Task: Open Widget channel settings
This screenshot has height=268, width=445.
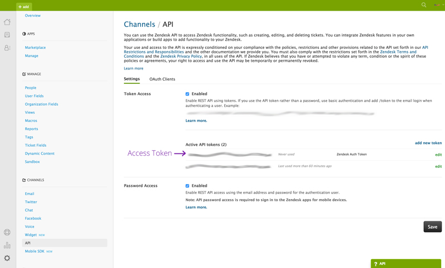Action: click(x=31, y=235)
